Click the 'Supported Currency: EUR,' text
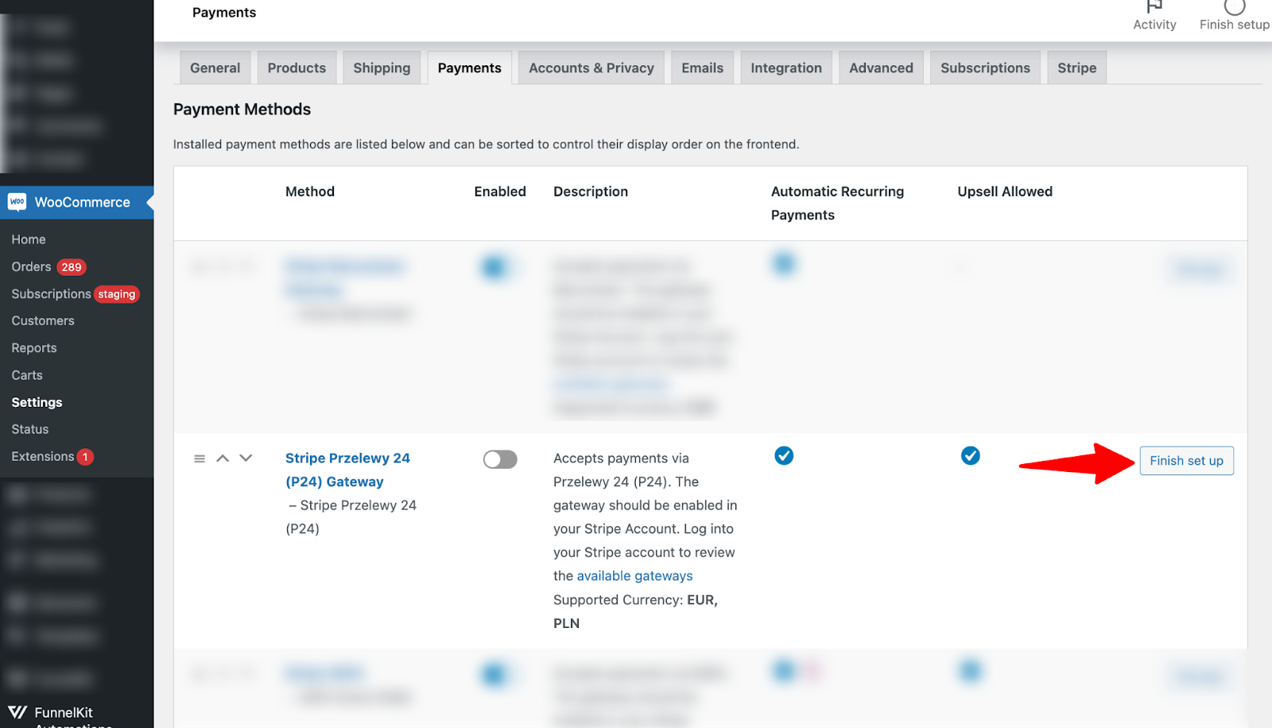 [635, 600]
